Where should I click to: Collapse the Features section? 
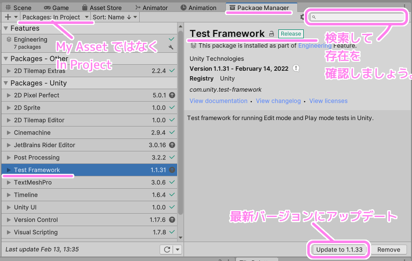tap(6, 28)
